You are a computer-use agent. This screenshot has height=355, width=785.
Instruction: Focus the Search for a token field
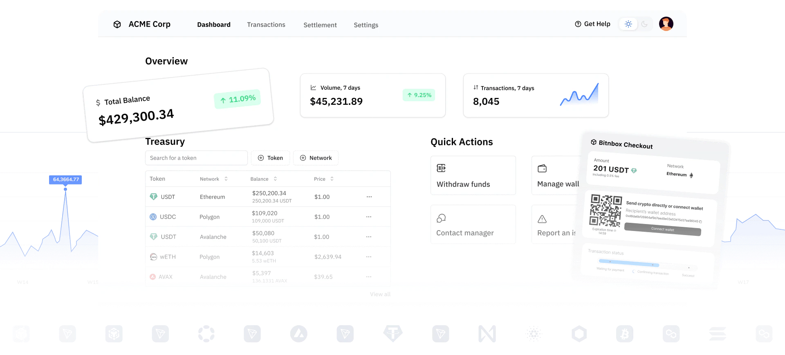196,158
